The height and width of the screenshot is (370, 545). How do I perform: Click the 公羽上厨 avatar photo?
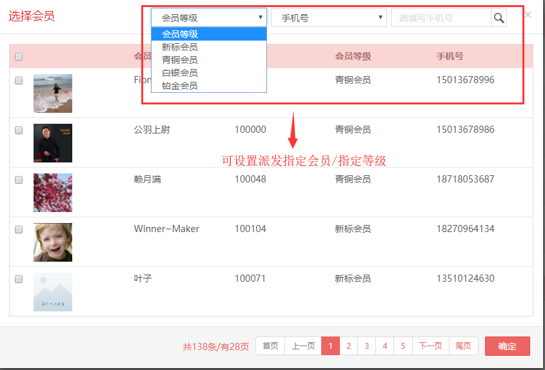click(x=53, y=143)
